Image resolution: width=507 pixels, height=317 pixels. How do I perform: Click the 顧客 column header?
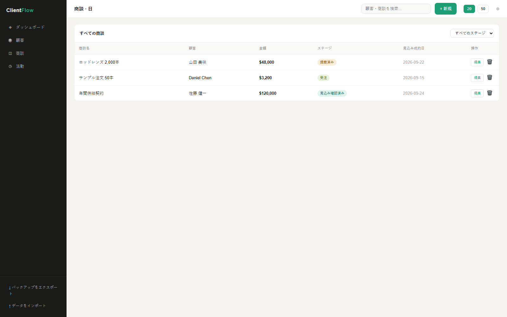(192, 48)
